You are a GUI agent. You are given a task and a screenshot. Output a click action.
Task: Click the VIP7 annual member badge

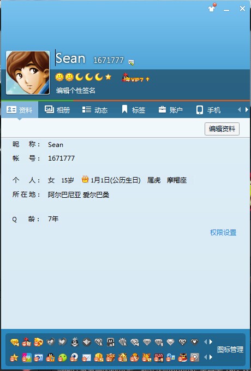135,78
